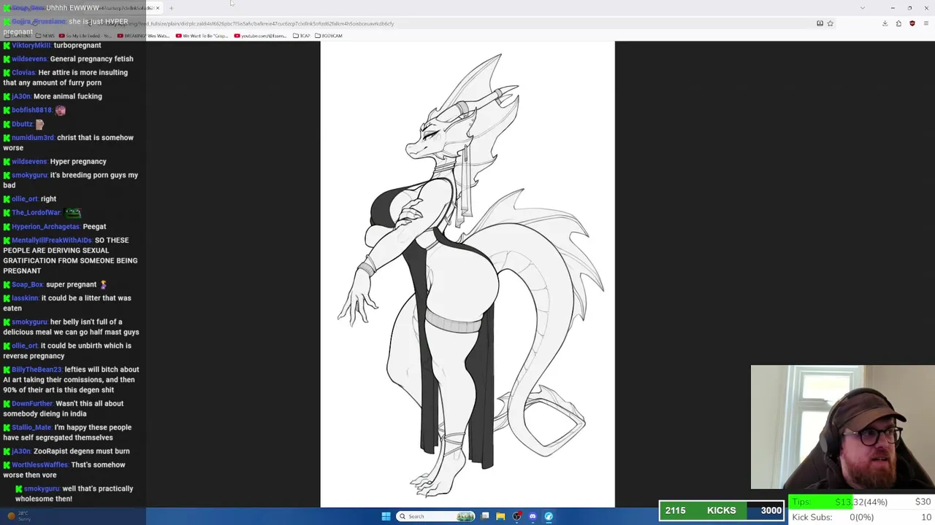Open the 'So My Life Ended' bookmark
Screen dimensions: 935x525
(x=85, y=36)
